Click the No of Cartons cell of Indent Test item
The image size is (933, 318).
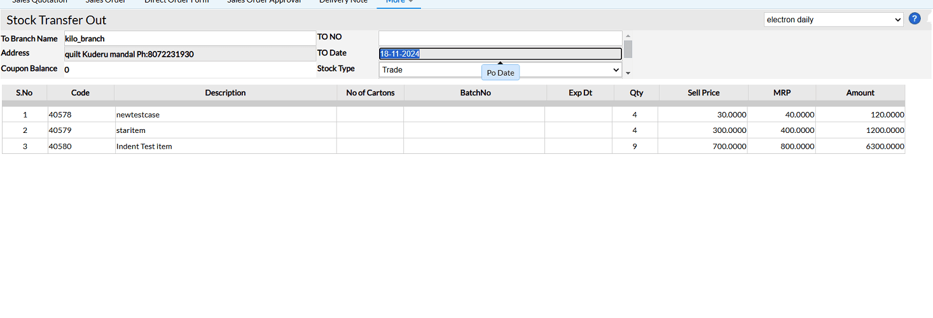[x=370, y=146]
